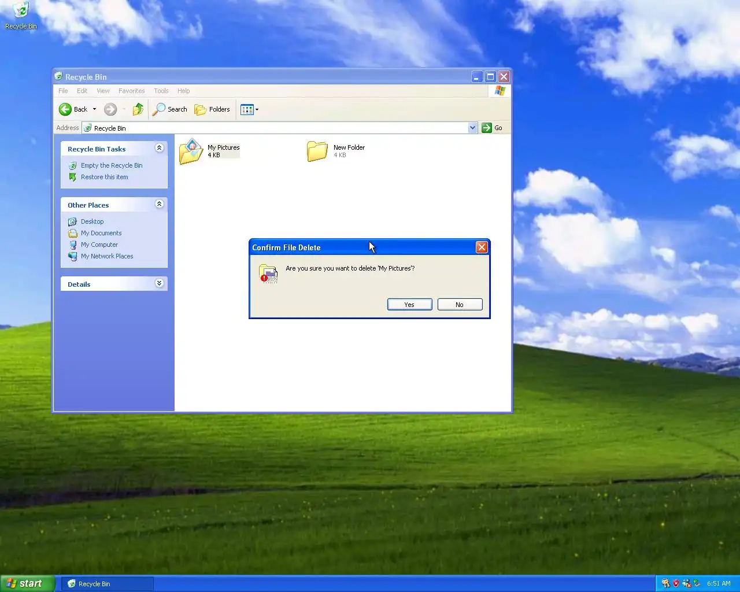The width and height of the screenshot is (740, 592).
Task: Click the Restore this item icon
Action: click(73, 177)
